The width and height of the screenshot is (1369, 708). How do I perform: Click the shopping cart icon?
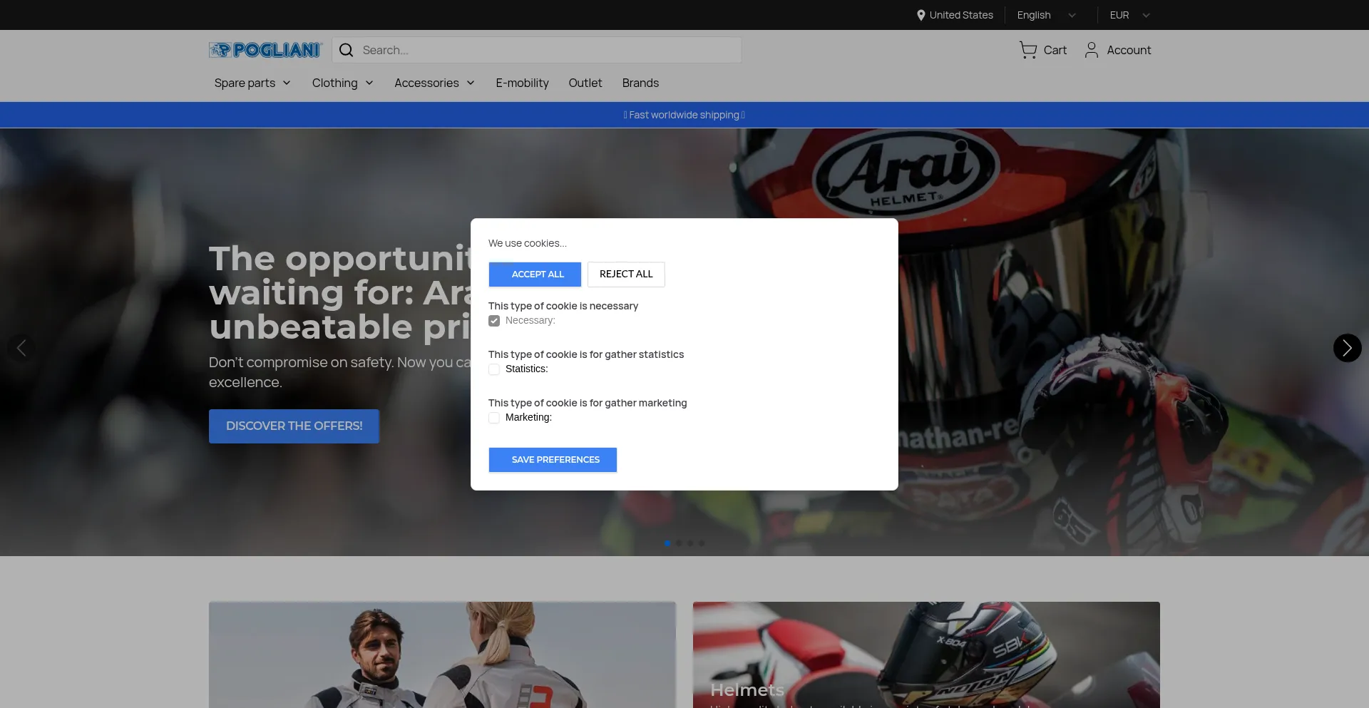click(x=1028, y=50)
